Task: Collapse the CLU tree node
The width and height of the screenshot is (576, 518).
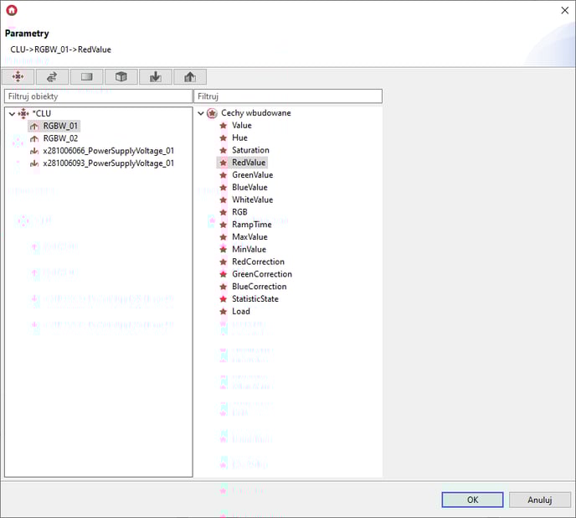Action: (12, 113)
